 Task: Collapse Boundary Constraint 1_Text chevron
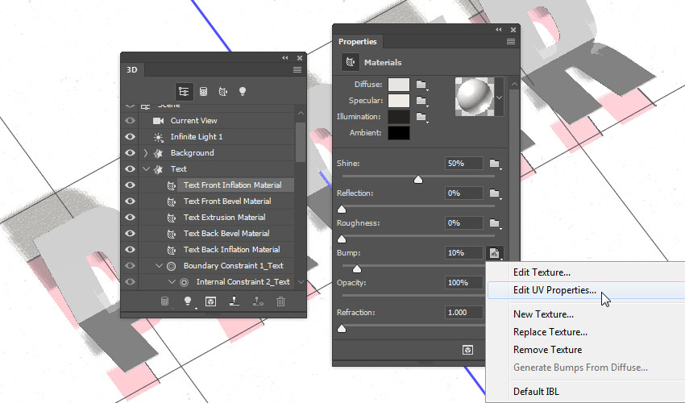pyautogui.click(x=159, y=266)
